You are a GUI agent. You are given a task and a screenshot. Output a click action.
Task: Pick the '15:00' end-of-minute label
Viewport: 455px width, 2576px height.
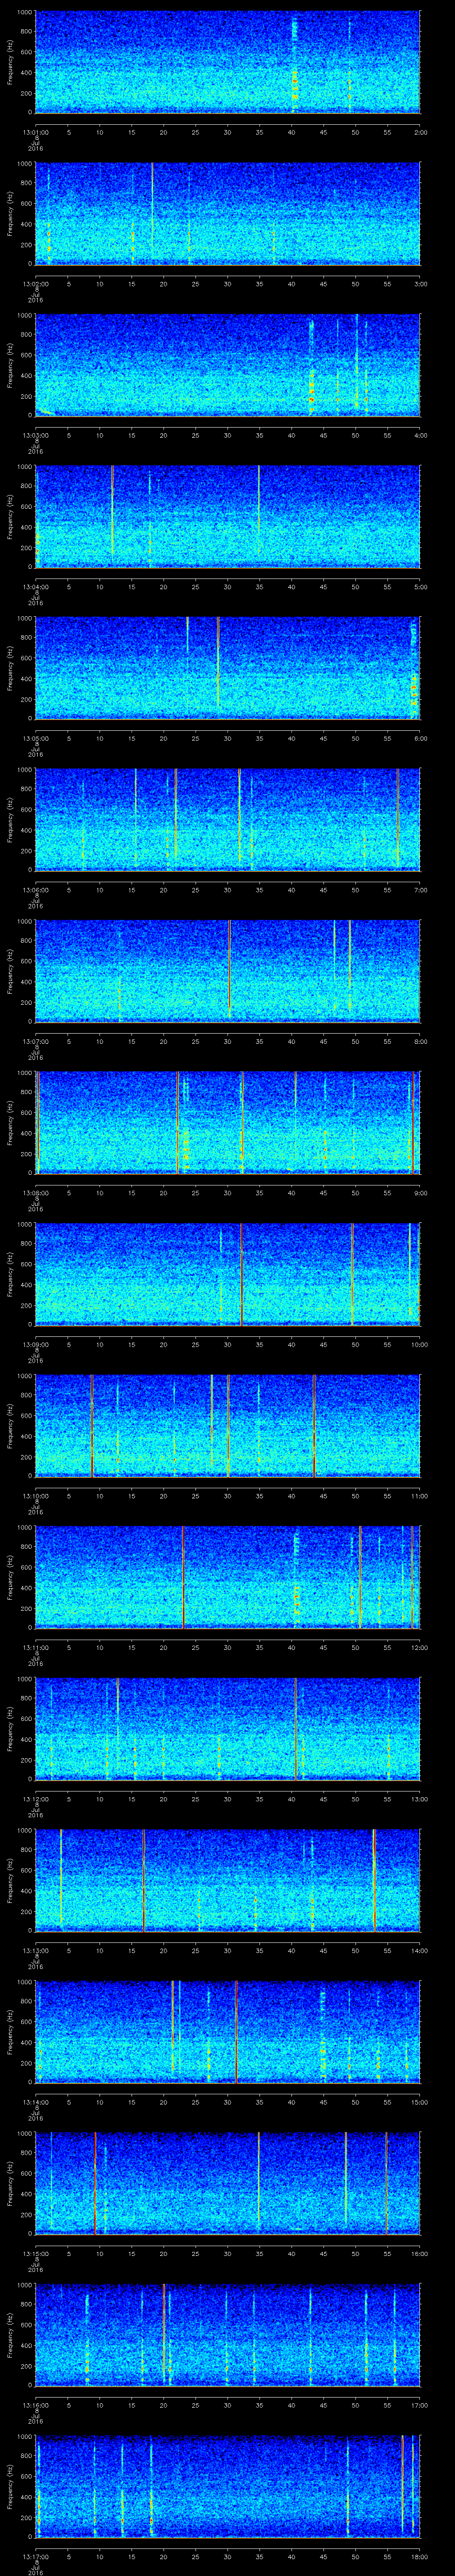(419, 2102)
